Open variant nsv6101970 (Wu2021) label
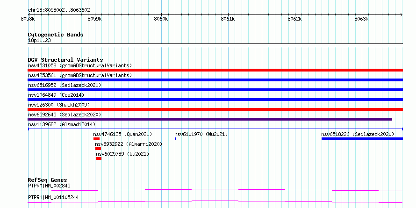The image size is (416, 208). pyautogui.click(x=201, y=134)
